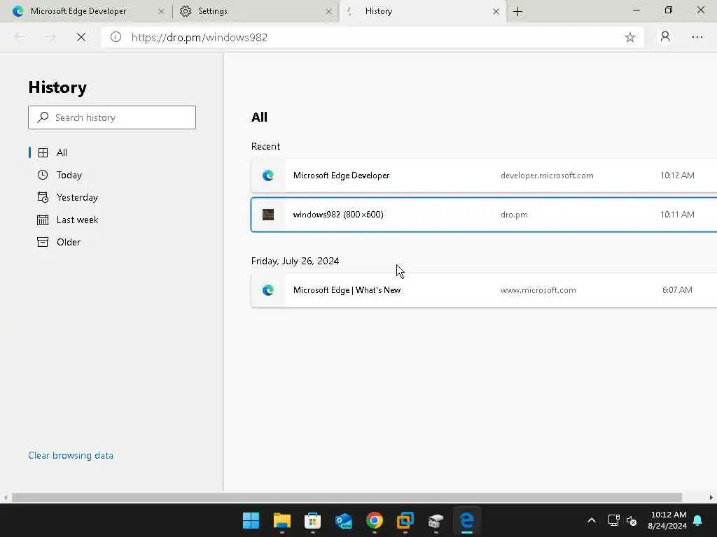
Task: Open notifications bell icon
Action: tap(698, 520)
